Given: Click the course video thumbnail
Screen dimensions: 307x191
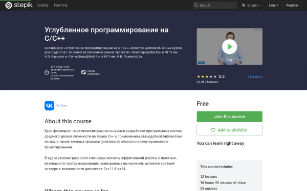Looking at the screenshot, I should [x=229, y=46].
